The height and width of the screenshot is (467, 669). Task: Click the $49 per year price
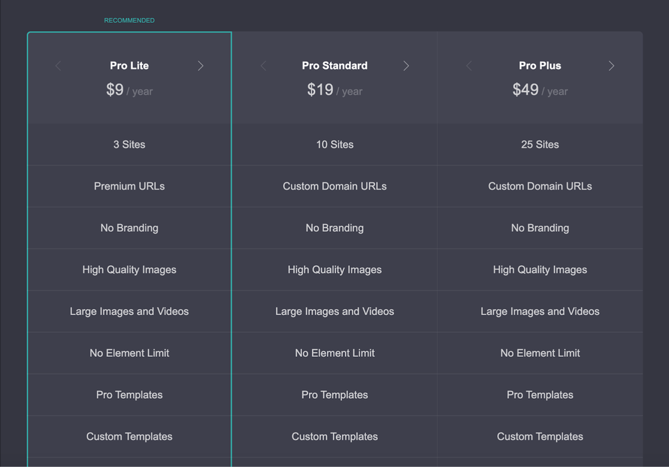click(540, 90)
